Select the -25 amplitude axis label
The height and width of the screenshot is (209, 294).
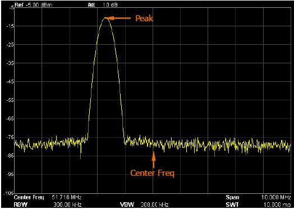point(11,45)
